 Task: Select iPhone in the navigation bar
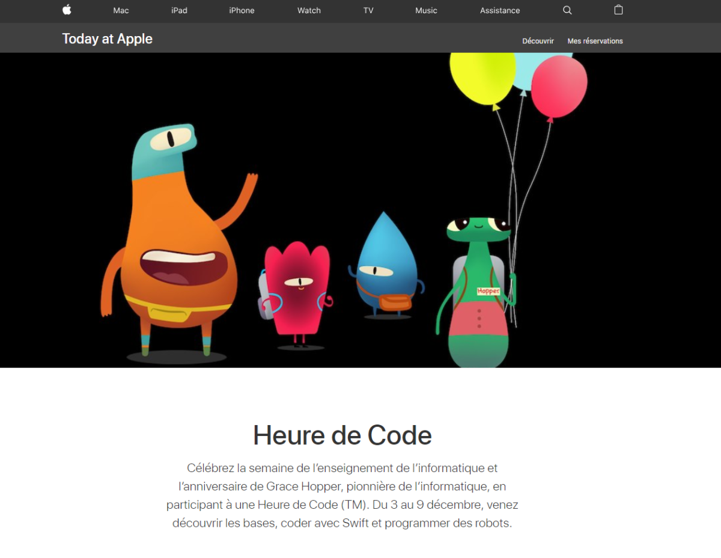242,10
